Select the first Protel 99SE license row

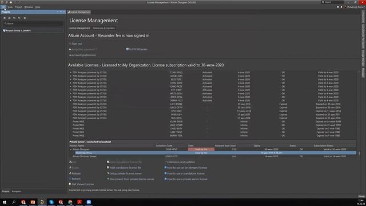[x=212, y=122]
